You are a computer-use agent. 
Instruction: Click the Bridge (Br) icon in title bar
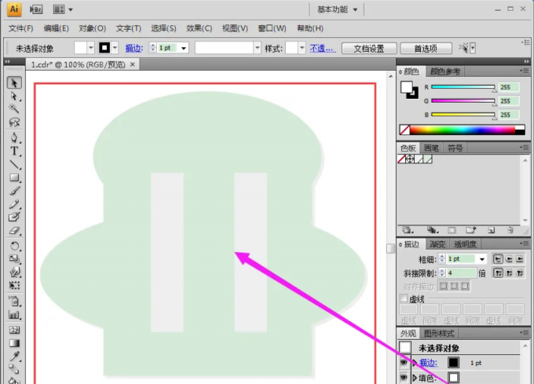(x=36, y=9)
